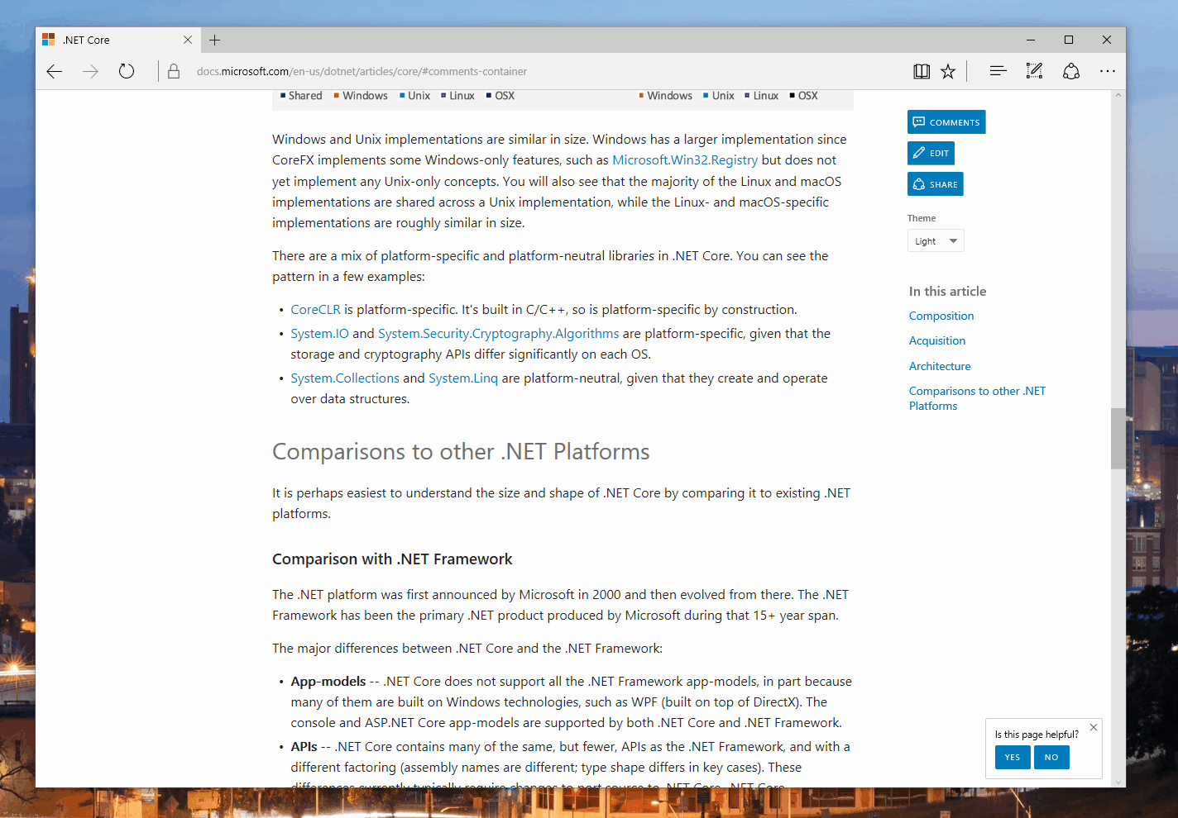
Task: Follow the System.Linq link
Action: point(463,378)
